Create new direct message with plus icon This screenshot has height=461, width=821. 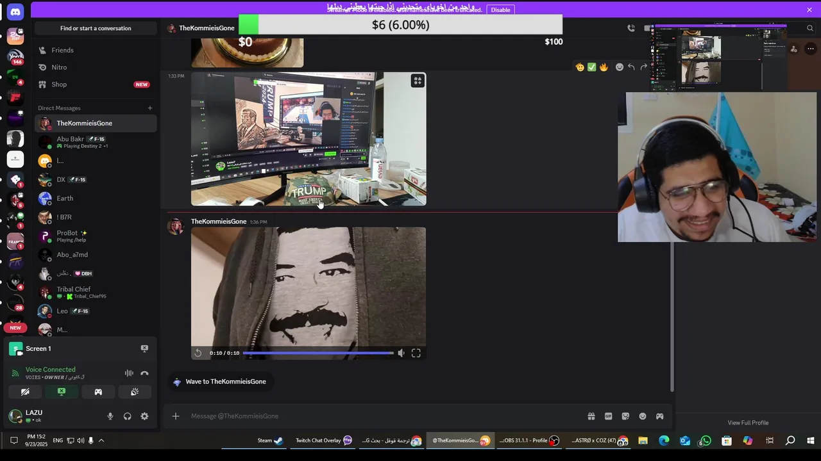(150, 108)
